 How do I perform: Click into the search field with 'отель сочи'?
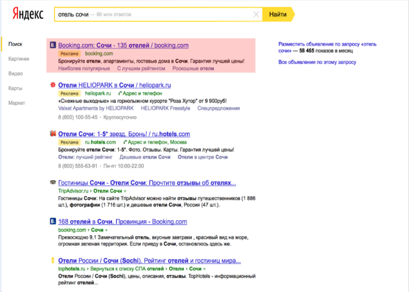[151, 15]
